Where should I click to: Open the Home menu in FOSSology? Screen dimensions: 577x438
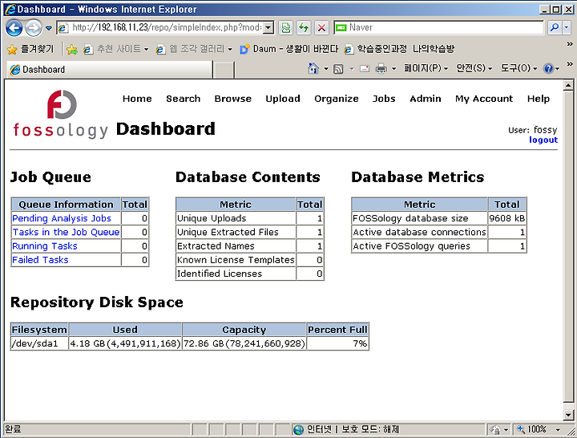137,99
